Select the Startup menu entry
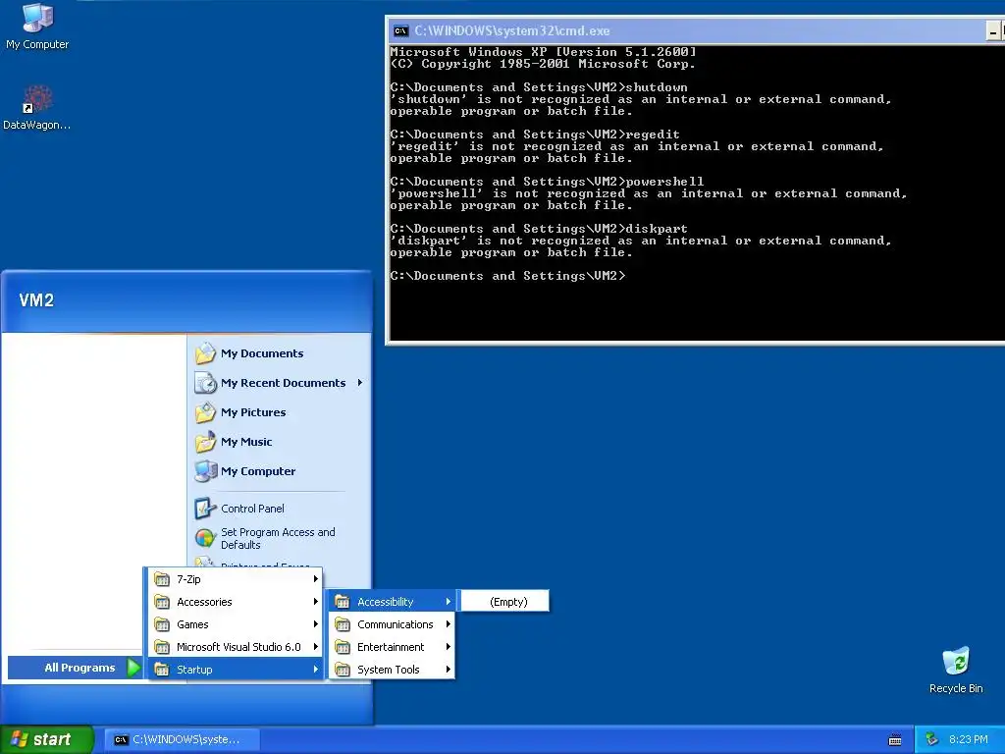 coord(236,670)
